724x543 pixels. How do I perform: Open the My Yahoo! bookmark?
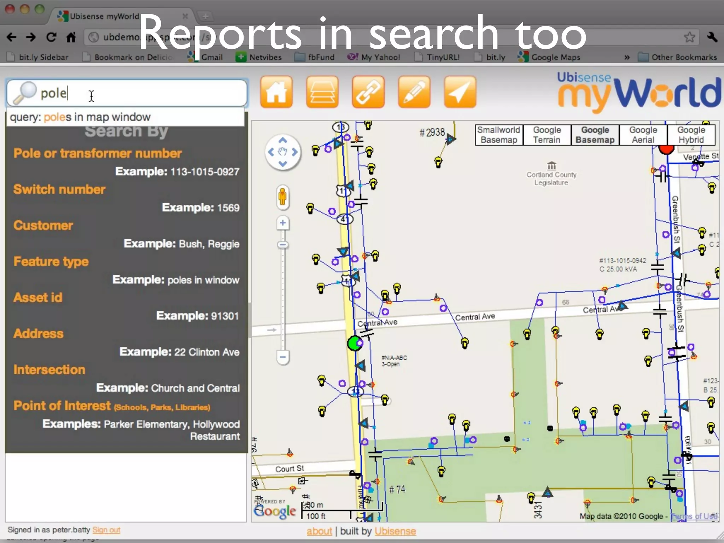click(x=374, y=57)
